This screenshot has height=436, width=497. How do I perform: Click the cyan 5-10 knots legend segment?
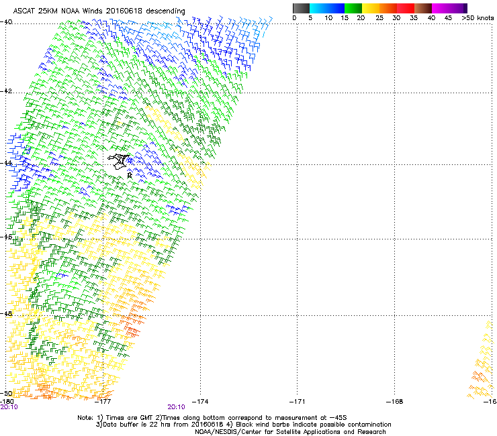pos(318,8)
